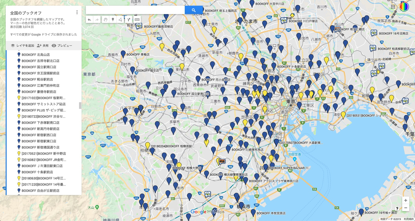Select list item [20170521]BOOKOFF 新中野店
Screen dimensions: 415x221
click(x=44, y=154)
